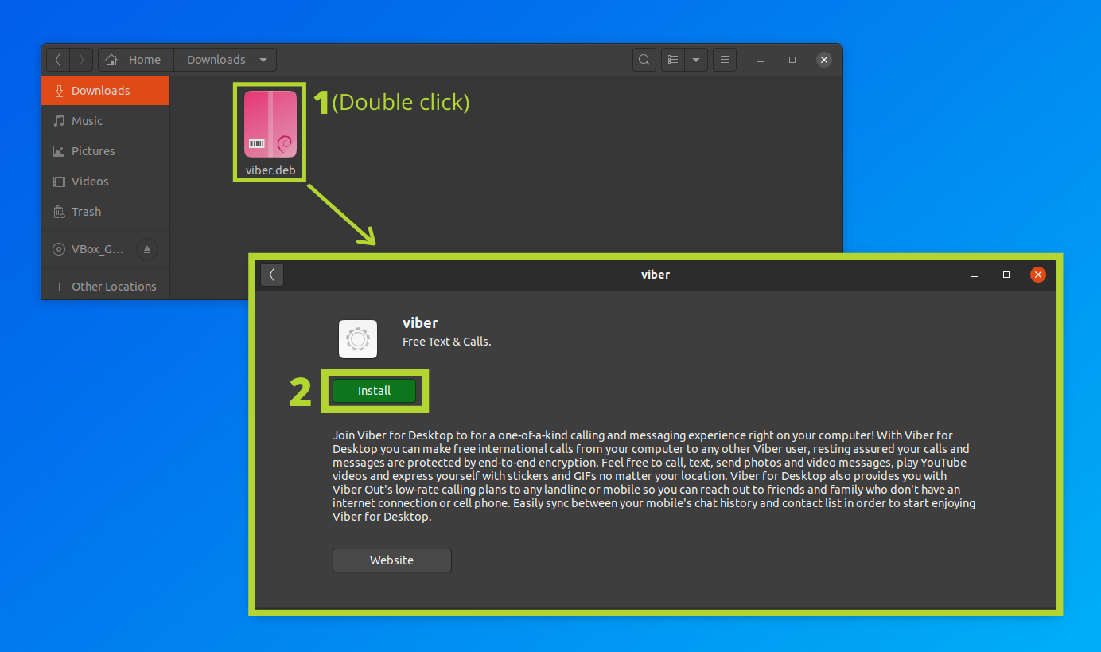Select the VBox_G... disc in the sidebar
The image size is (1101, 652).
pos(89,249)
